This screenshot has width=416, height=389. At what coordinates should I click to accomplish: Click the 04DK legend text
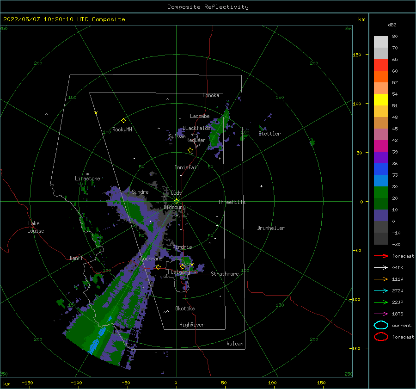pos(398,268)
